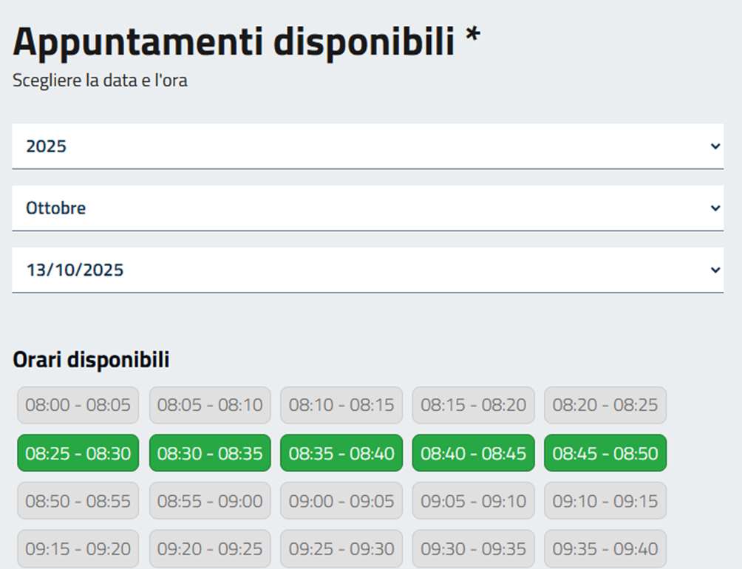
Task: Click the 09:35 - 09:40 time slot
Action: [x=605, y=549]
